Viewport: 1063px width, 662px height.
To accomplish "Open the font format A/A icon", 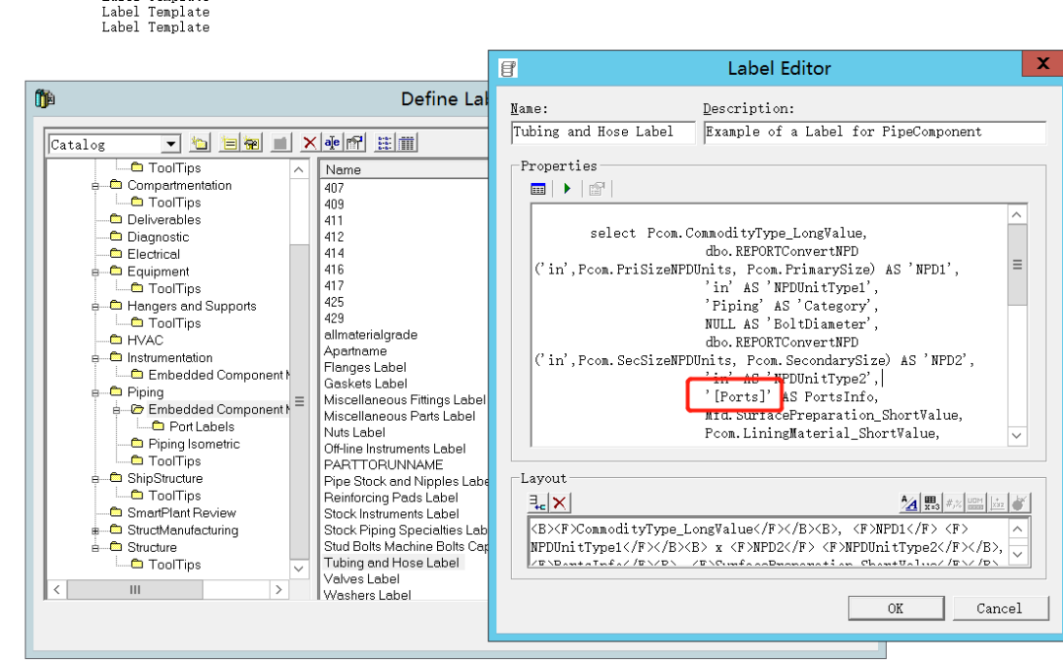I will tap(909, 503).
